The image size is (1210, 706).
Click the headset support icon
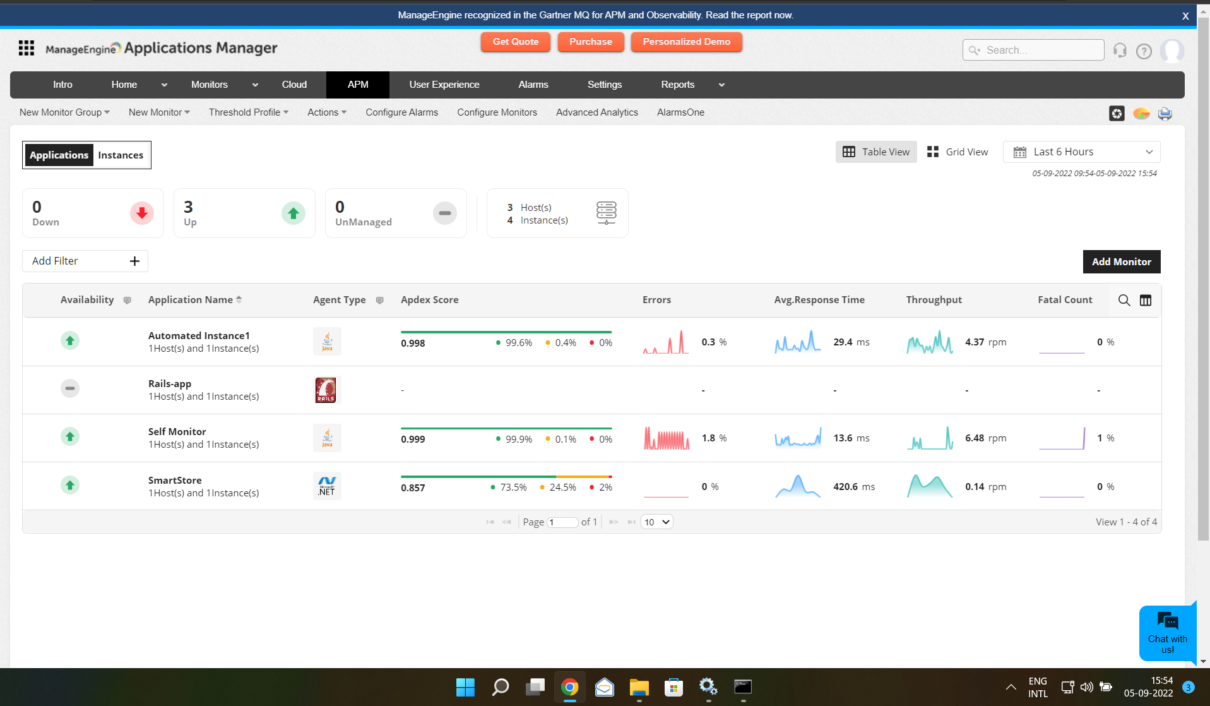click(x=1120, y=51)
